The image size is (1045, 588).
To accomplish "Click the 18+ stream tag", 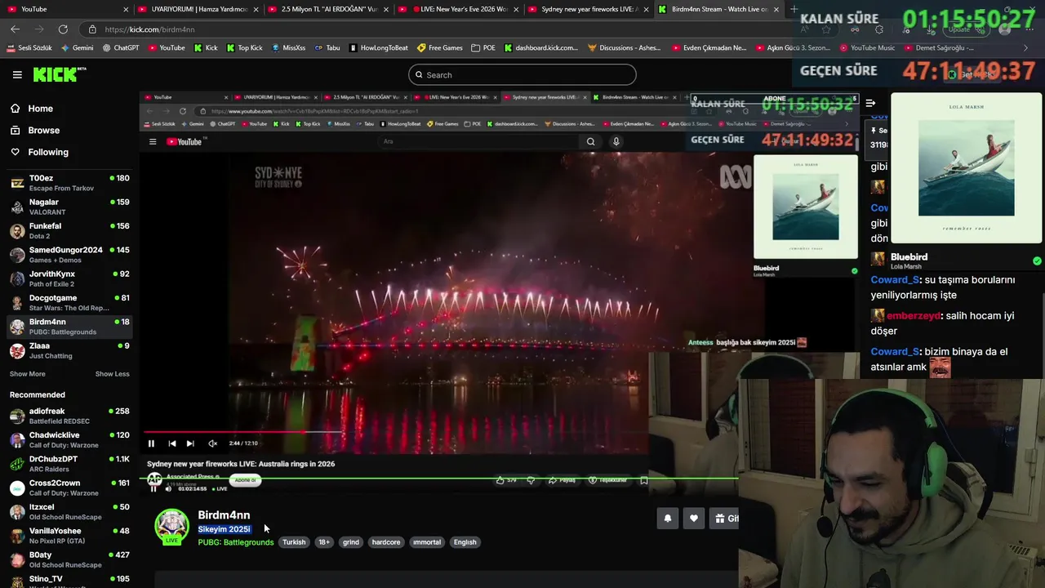I will (324, 542).
